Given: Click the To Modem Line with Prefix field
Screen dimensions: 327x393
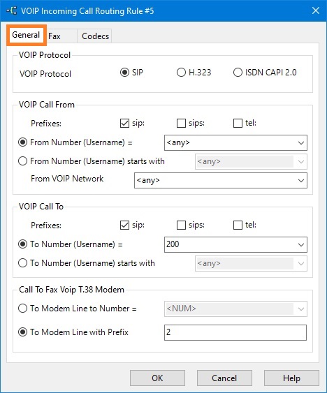Looking at the screenshot, I should pos(235,332).
